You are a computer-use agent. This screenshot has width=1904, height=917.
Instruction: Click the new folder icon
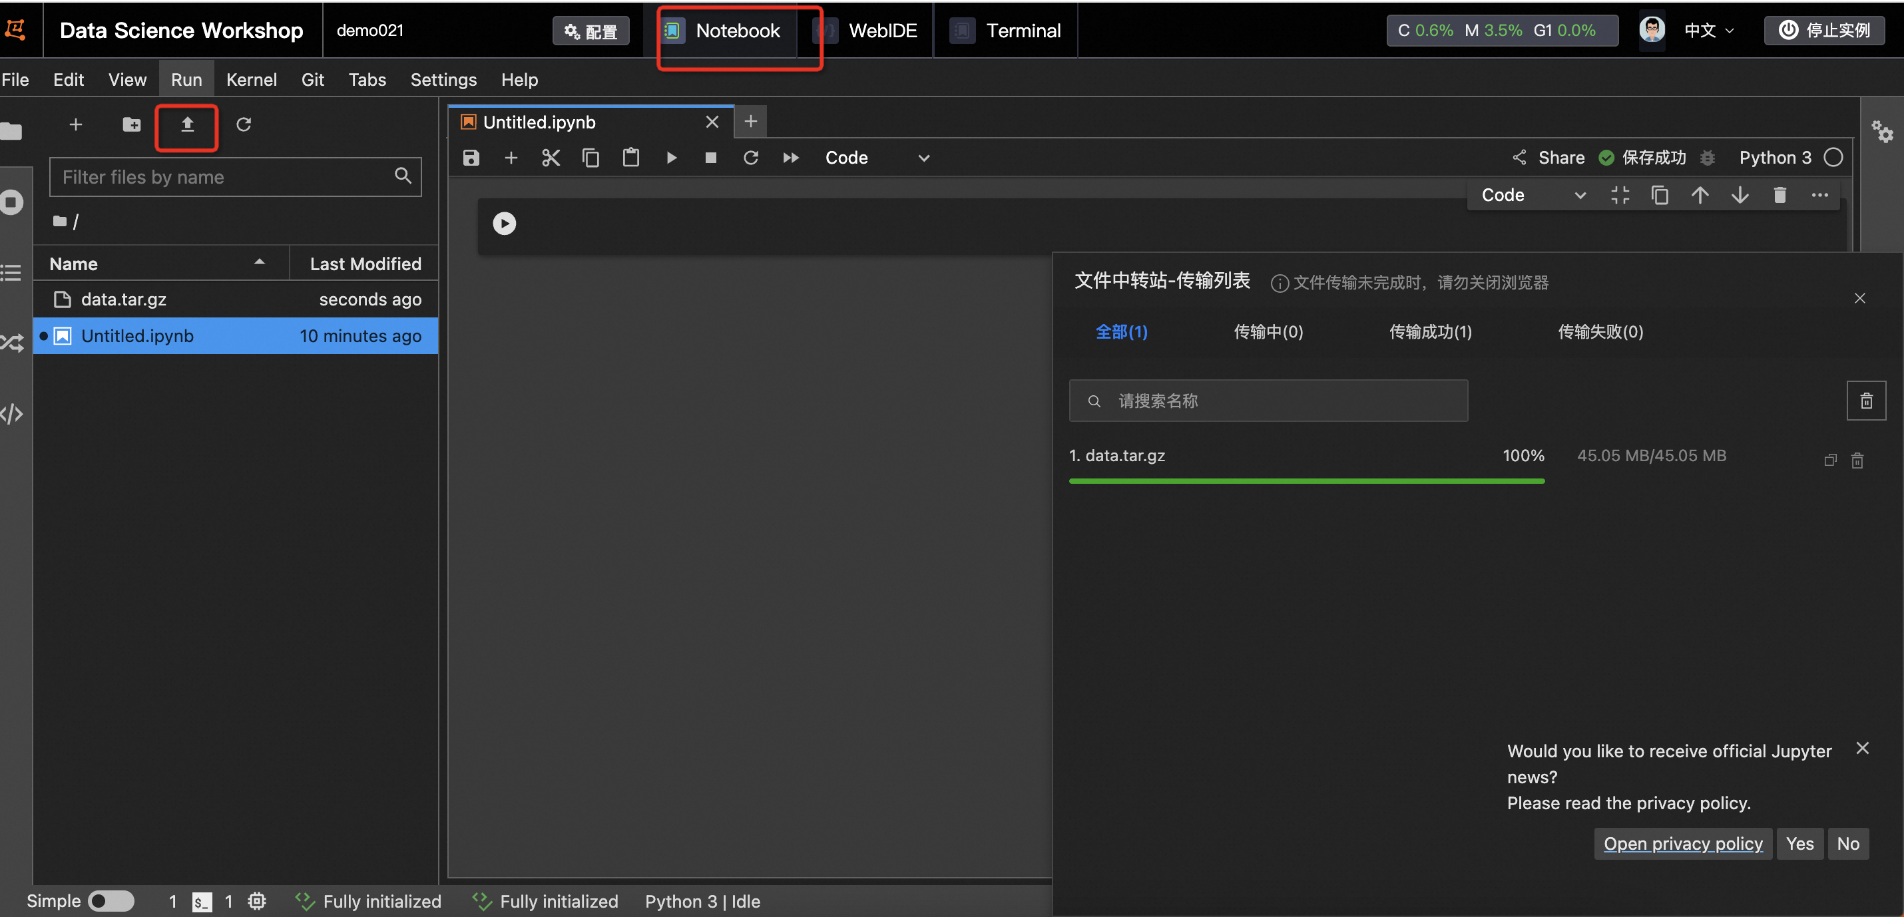tap(132, 125)
